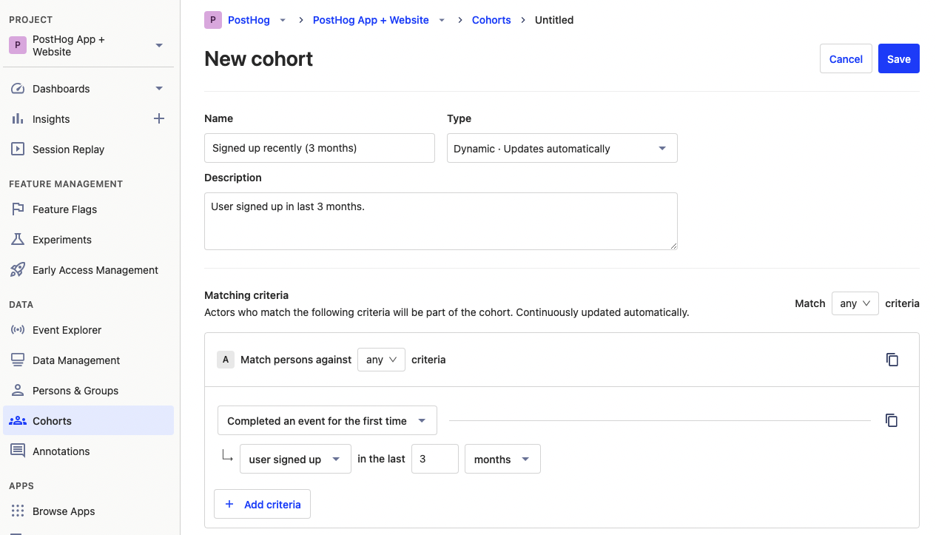The image size is (936, 535).
Task: Save the new cohort
Action: click(898, 59)
